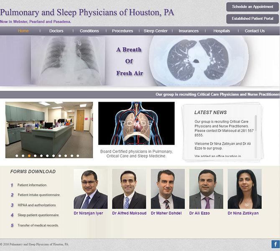This screenshot has width=280, height=251.
Task: Open the Dr Alfred Maksoud name link
Action: coord(129,213)
